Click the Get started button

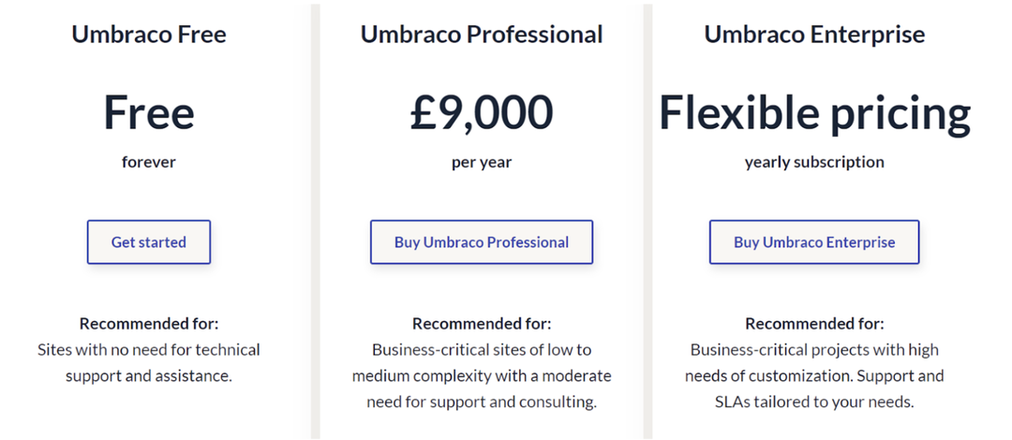(x=148, y=242)
